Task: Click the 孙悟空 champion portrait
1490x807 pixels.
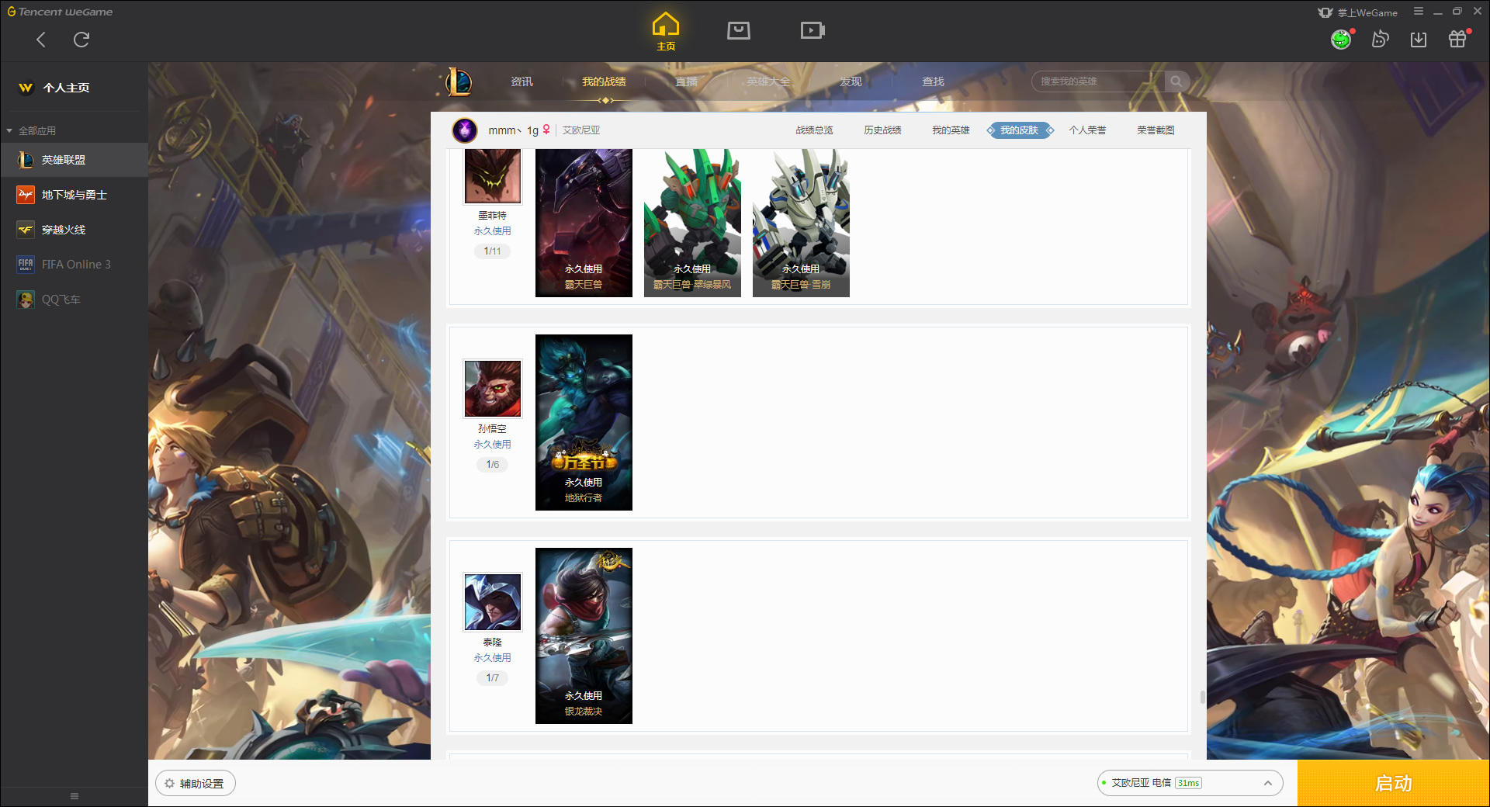Action: click(x=493, y=389)
